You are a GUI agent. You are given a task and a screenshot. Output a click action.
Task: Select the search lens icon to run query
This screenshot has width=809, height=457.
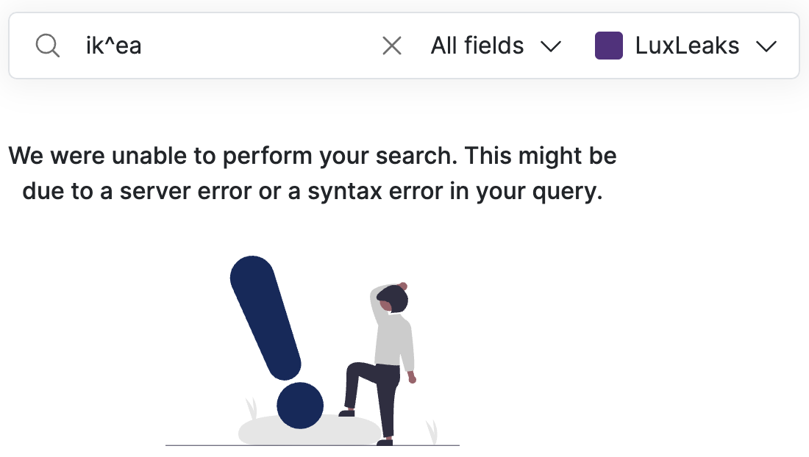pos(47,45)
